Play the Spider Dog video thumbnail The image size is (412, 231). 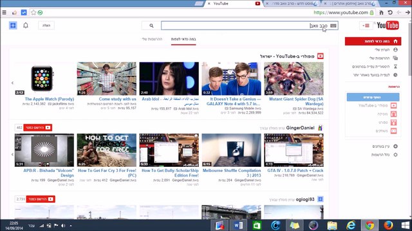(x=294, y=78)
